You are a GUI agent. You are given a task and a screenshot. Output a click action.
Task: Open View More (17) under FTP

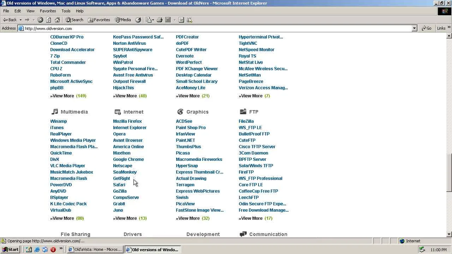pos(255,218)
